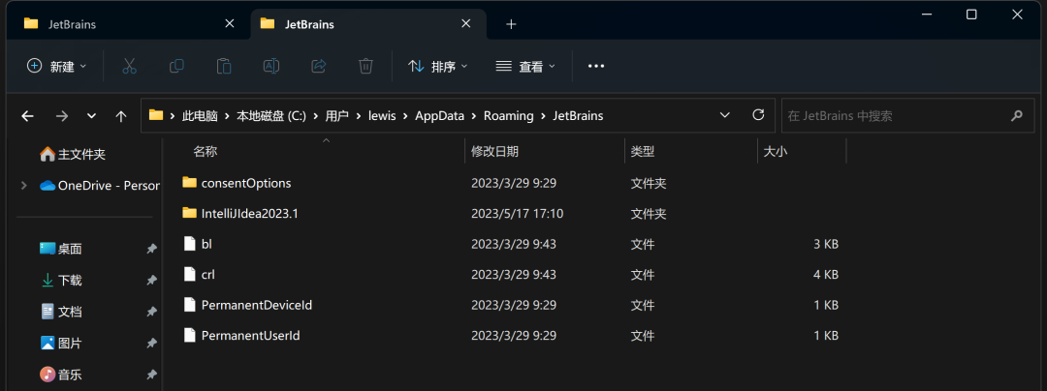1047x391 pixels.
Task: Expand chevron after Roaming in breadcrumb
Action: 543,116
